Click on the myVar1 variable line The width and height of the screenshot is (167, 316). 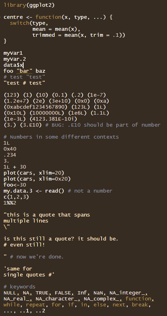point(13,53)
